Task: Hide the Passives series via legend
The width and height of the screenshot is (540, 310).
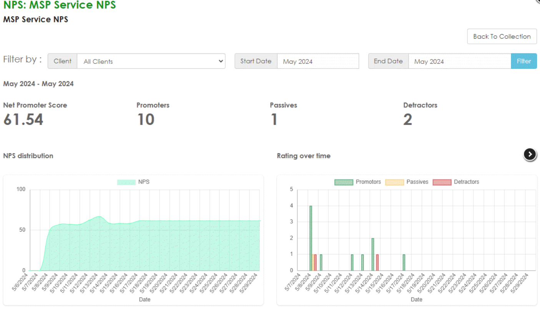Action: 394,182
